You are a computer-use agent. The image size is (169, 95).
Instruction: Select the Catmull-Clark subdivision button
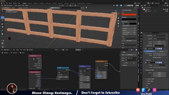pyautogui.click(x=150, y=51)
